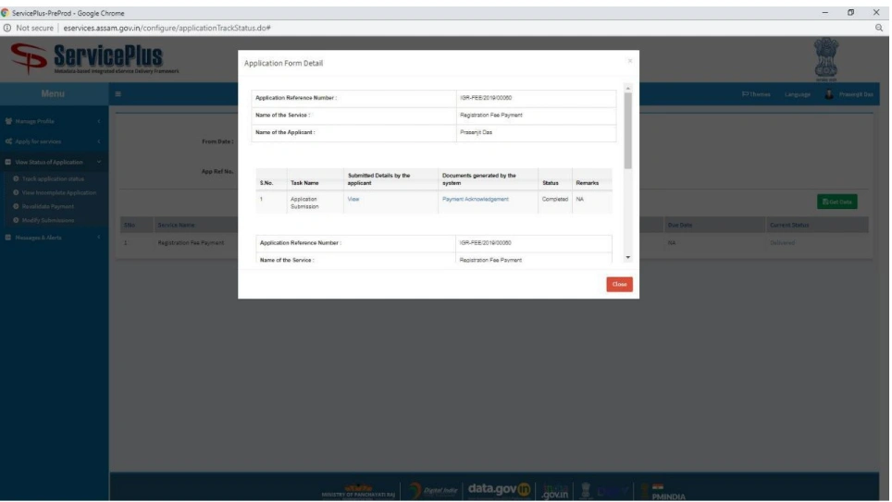Click the Completed status cell
892x502 pixels.
point(554,199)
